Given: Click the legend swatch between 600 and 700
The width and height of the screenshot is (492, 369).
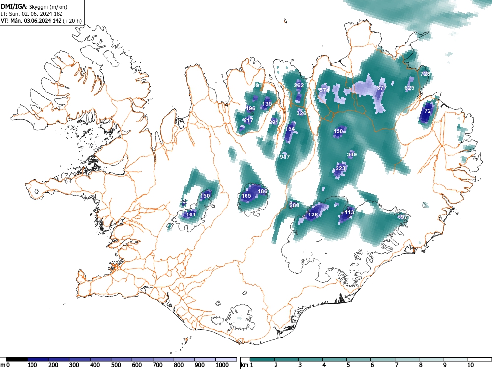Looking at the screenshot, I should (143, 359).
